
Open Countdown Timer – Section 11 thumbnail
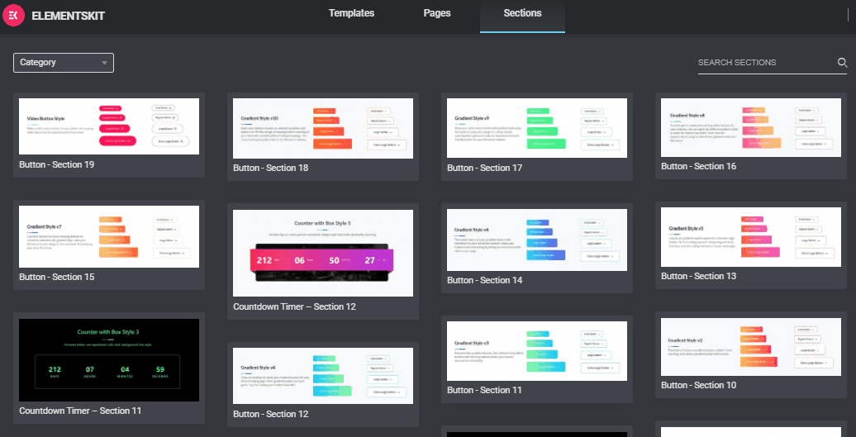pos(109,360)
